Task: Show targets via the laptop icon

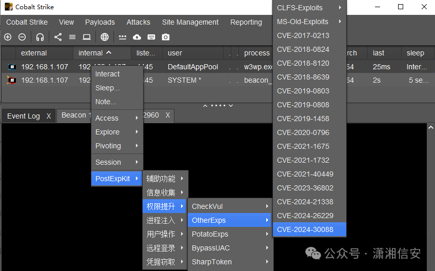Action: point(87,37)
